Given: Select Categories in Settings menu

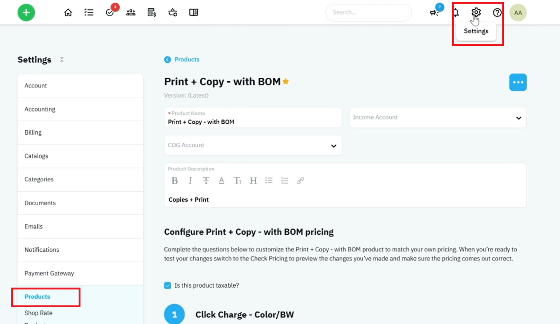Looking at the screenshot, I should pyautogui.click(x=80, y=179).
